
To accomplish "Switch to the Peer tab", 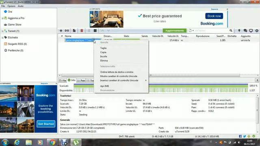I will (x=81, y=80).
